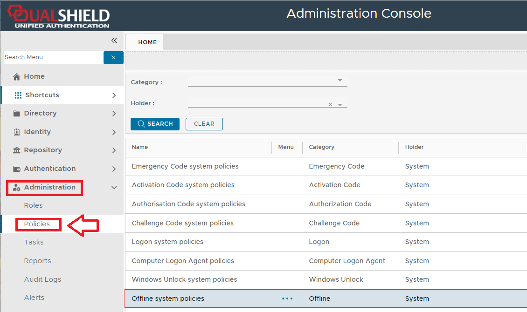527x312 pixels.
Task: Click the Shortcuts grid icon
Action: (18, 95)
